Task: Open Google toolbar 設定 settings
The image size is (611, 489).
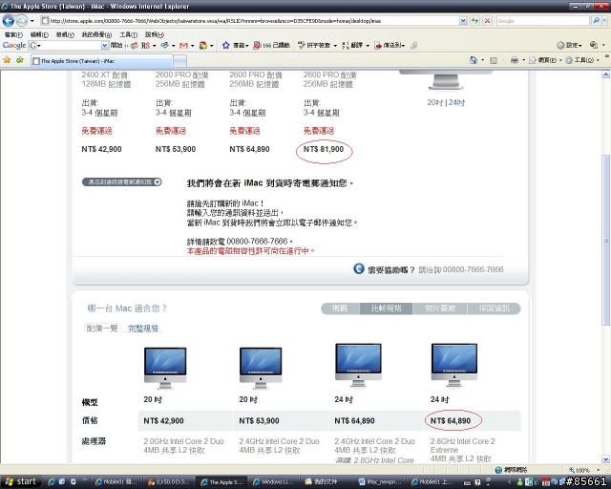Action: [x=570, y=45]
